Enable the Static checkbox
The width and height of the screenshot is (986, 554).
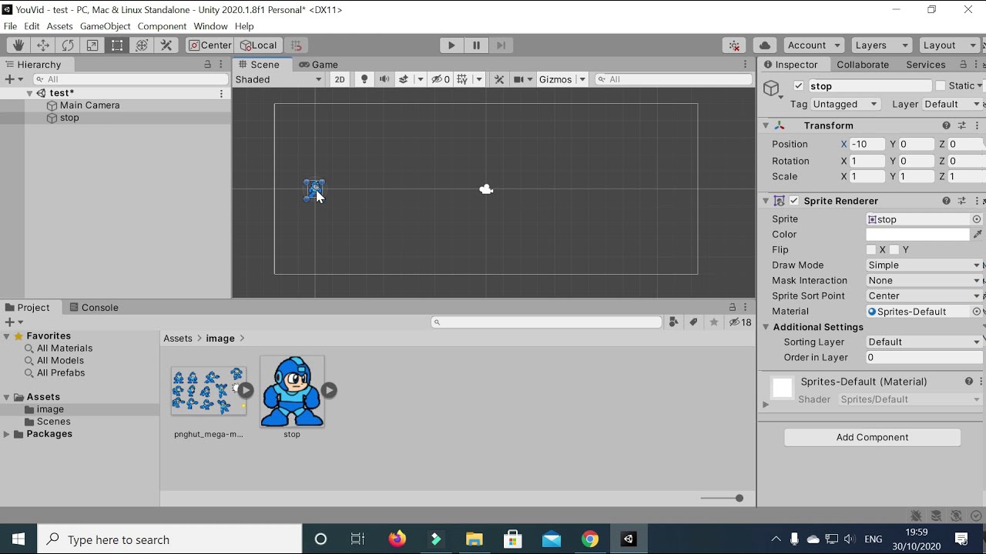[940, 86]
